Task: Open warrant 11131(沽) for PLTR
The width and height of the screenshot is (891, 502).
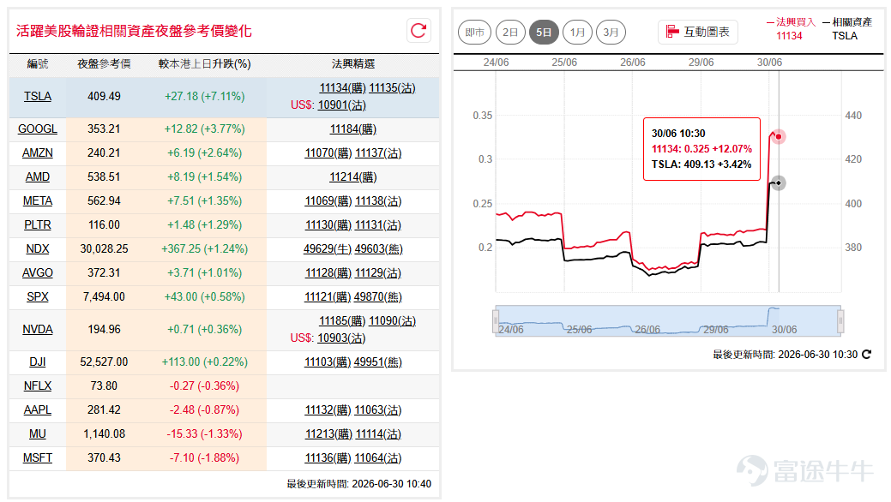Action: pyautogui.click(x=378, y=225)
